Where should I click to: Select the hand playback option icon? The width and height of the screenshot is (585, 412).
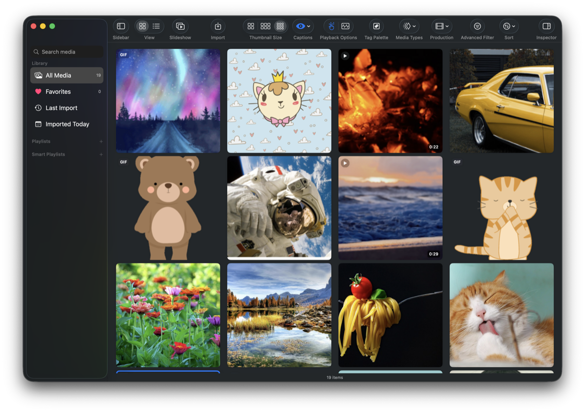point(331,26)
